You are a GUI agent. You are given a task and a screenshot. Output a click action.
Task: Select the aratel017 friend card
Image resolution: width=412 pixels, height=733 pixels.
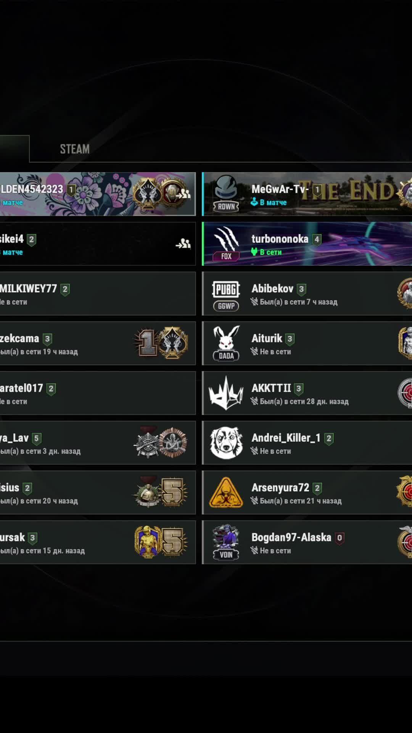[98, 393]
